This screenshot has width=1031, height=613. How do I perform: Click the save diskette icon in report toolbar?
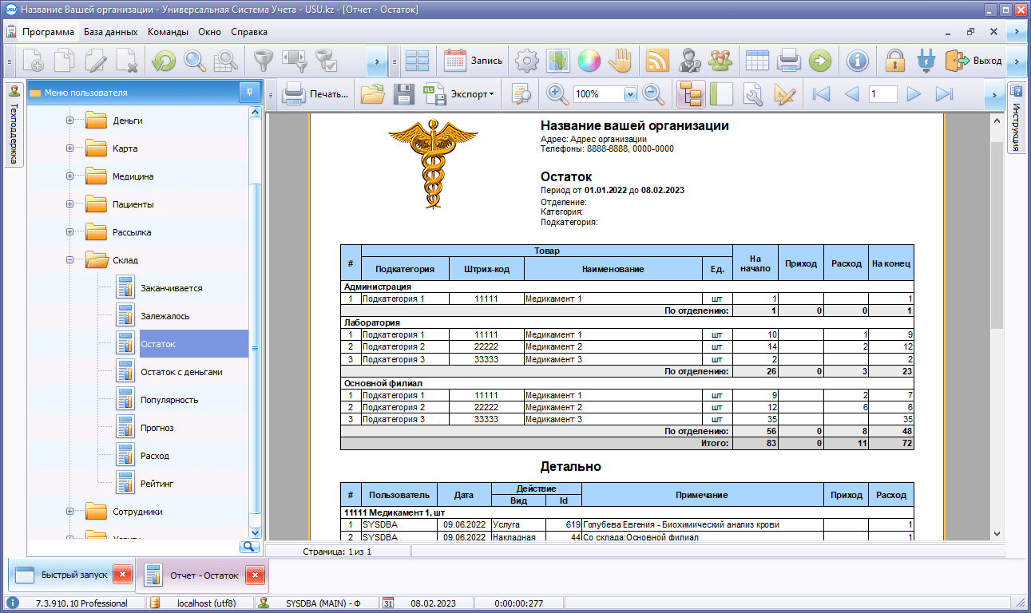pos(404,94)
